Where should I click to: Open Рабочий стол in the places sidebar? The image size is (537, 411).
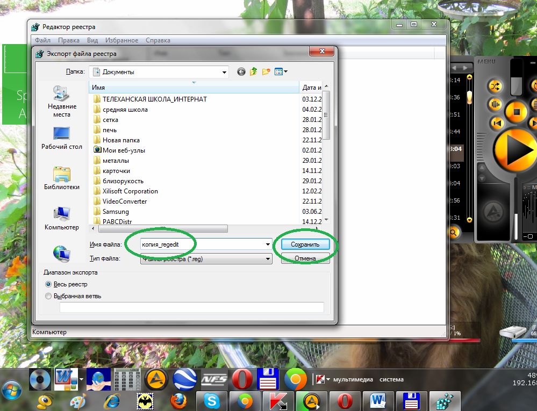62,138
